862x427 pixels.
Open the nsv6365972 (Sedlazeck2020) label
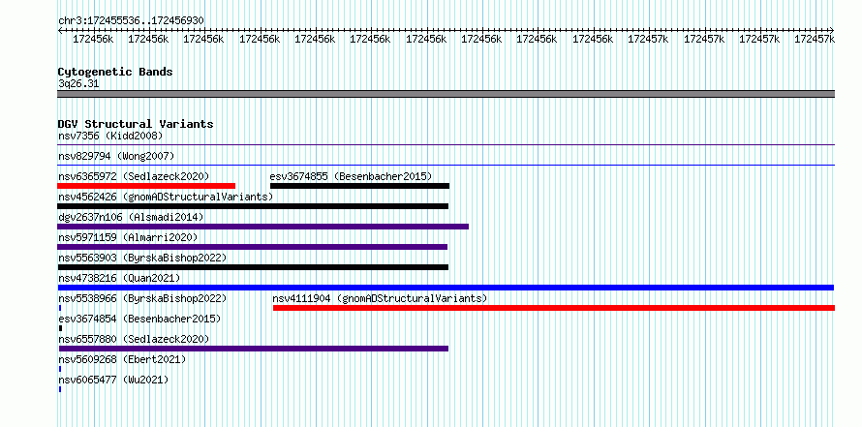coord(134,176)
